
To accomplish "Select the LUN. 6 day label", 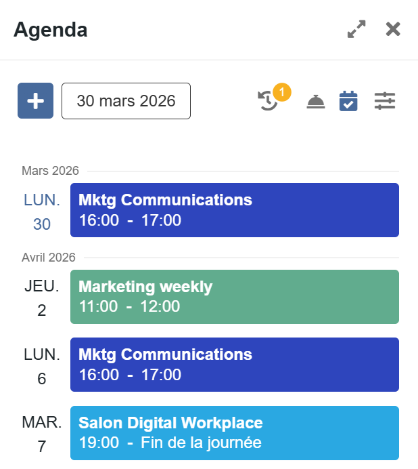I will [x=42, y=366].
